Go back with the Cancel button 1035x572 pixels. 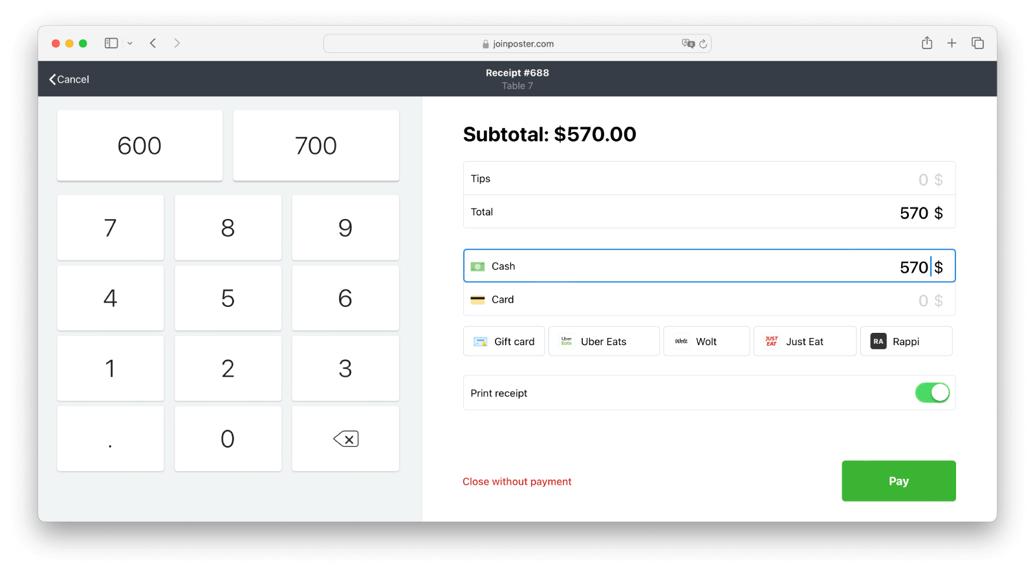(x=69, y=79)
